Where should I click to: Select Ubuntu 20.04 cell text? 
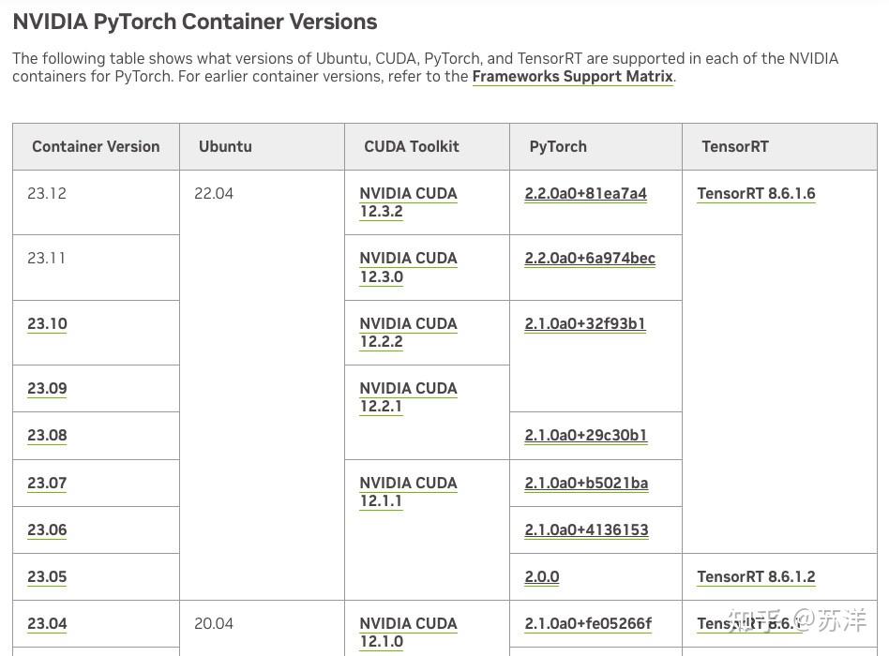coord(214,624)
